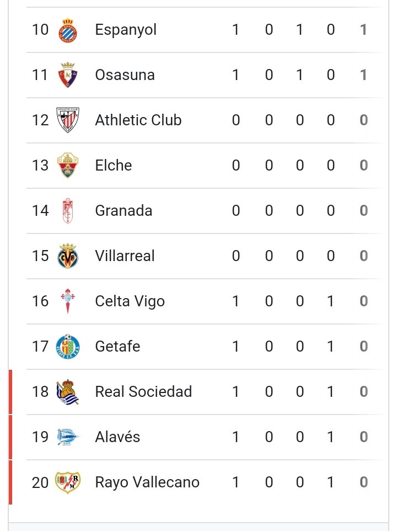Open the Osasuna team name
Image resolution: width=397 pixels, height=531 pixels.
click(x=125, y=75)
